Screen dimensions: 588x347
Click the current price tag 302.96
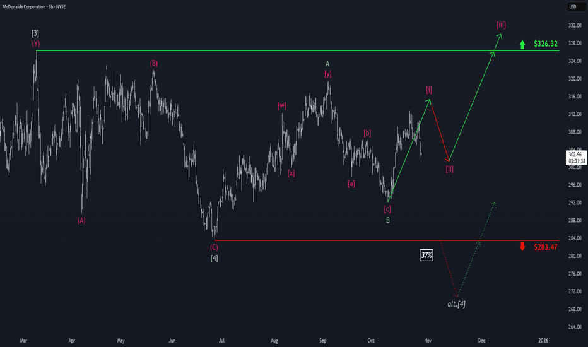573,154
